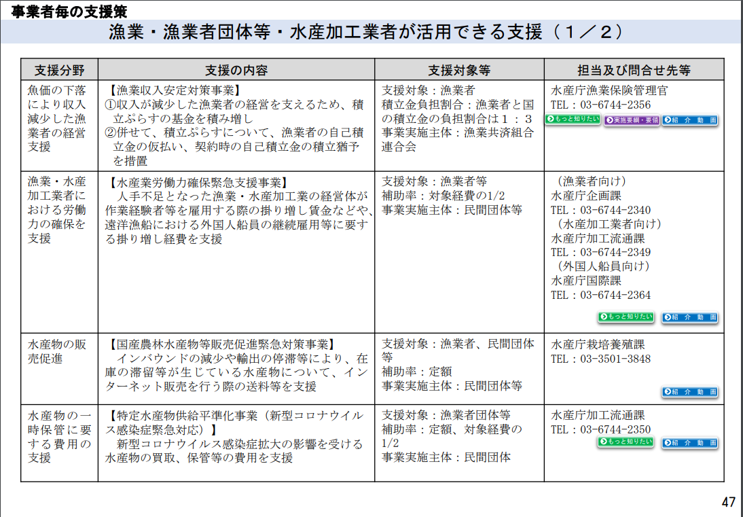Screen dimensions: 743x517
Task: Click the （外国人船員向け） label
Action: [x=603, y=266]
